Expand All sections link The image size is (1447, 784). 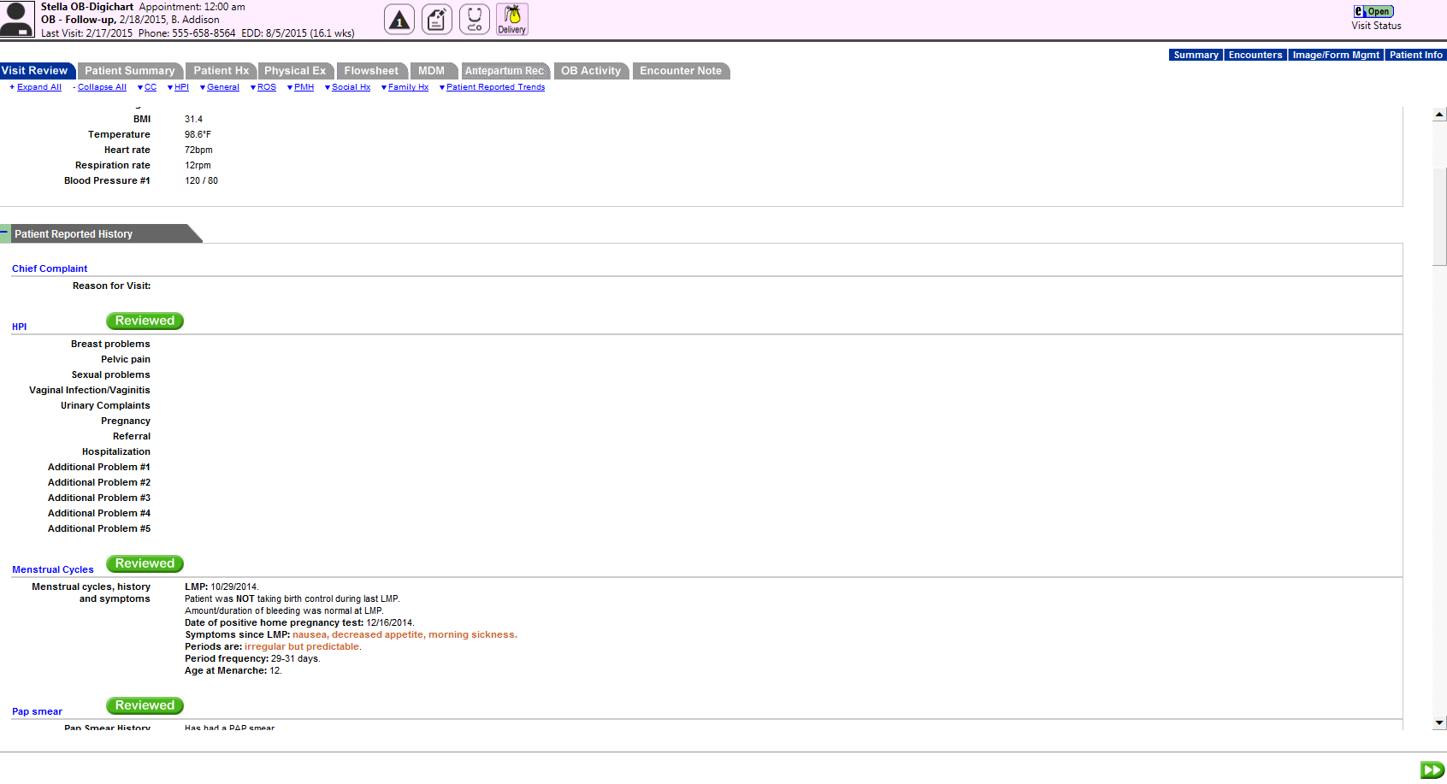(x=38, y=87)
